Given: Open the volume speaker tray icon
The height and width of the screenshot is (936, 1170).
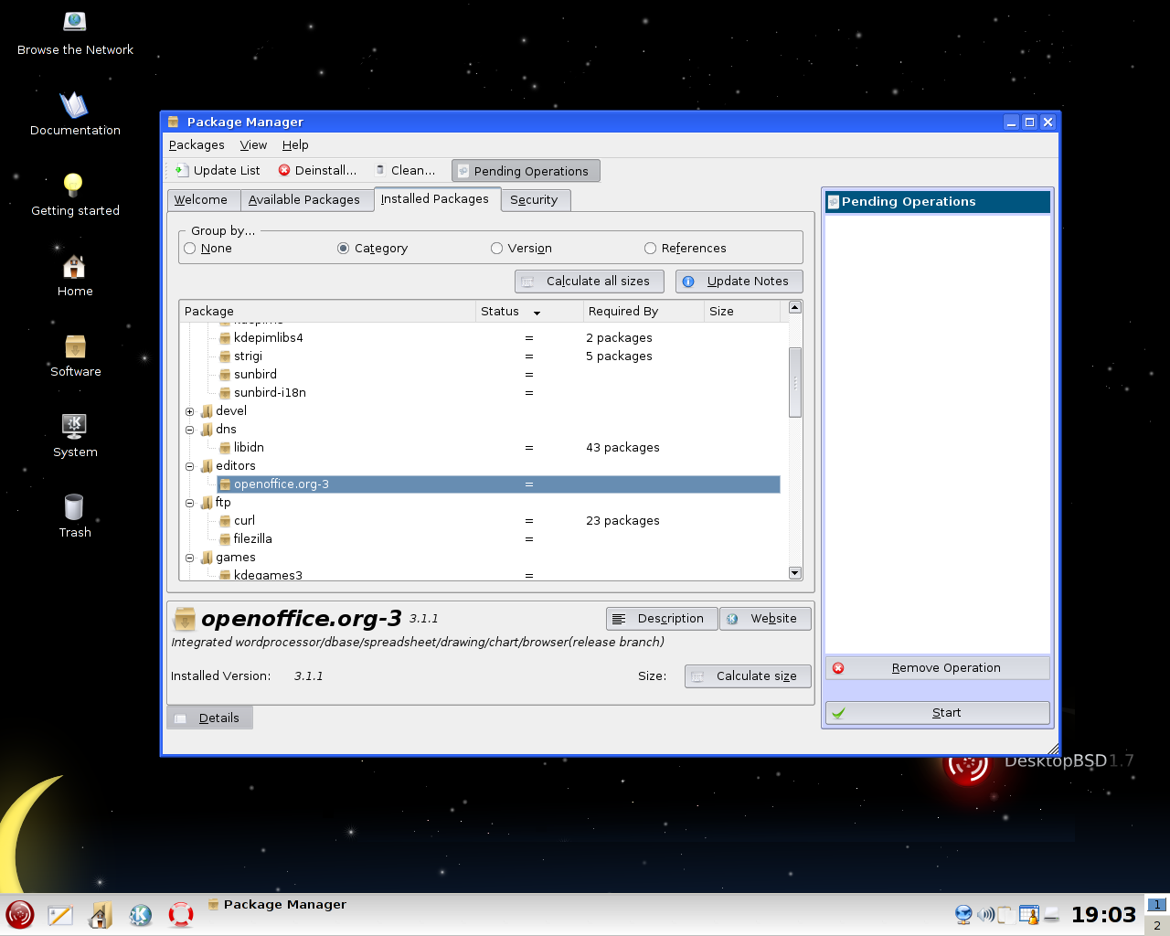Looking at the screenshot, I should click(x=985, y=914).
